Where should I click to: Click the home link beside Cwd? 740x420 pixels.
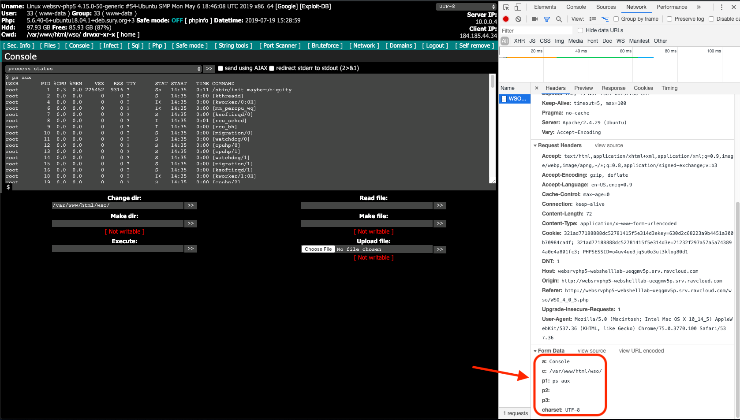click(x=128, y=34)
